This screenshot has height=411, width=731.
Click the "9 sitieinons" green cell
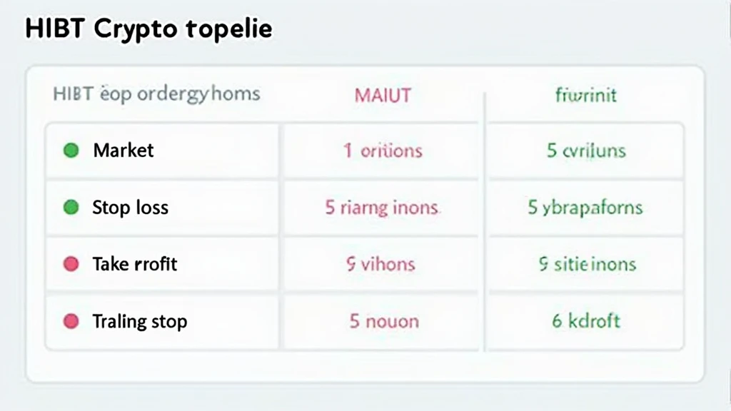point(585,264)
